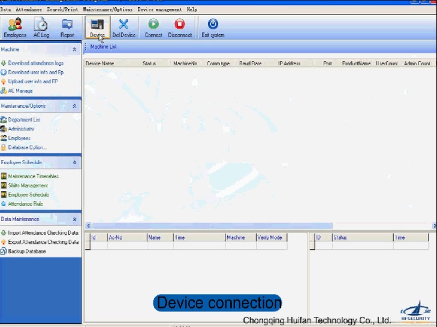Click the Attendance Rule link
Screen dimensions: 437x327
(x=25, y=204)
